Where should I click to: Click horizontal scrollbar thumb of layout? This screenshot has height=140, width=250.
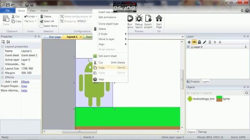point(79,131)
